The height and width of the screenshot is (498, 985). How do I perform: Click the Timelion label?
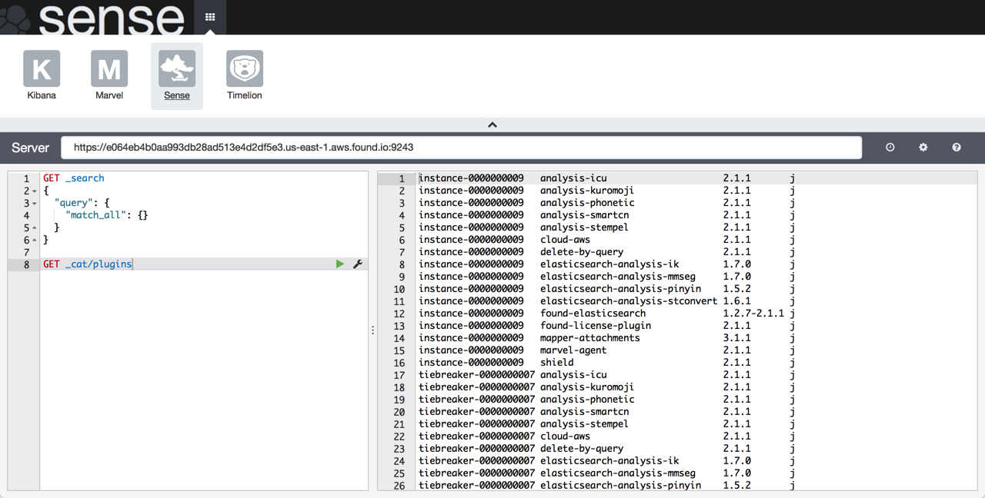[x=245, y=95]
